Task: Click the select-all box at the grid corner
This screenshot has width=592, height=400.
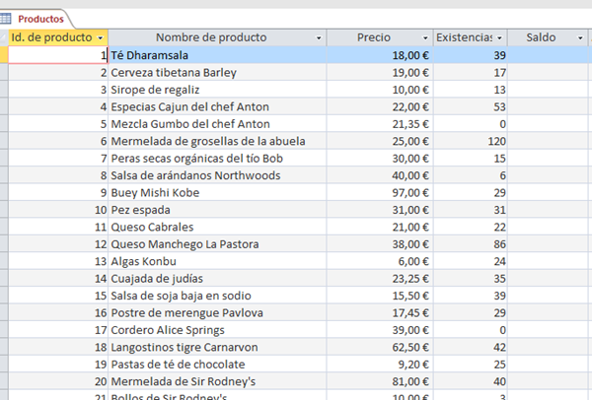Action: (4, 37)
